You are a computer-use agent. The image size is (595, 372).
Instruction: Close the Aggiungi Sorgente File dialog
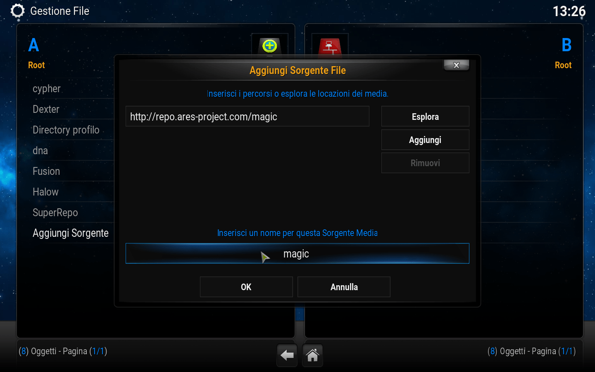click(x=456, y=65)
